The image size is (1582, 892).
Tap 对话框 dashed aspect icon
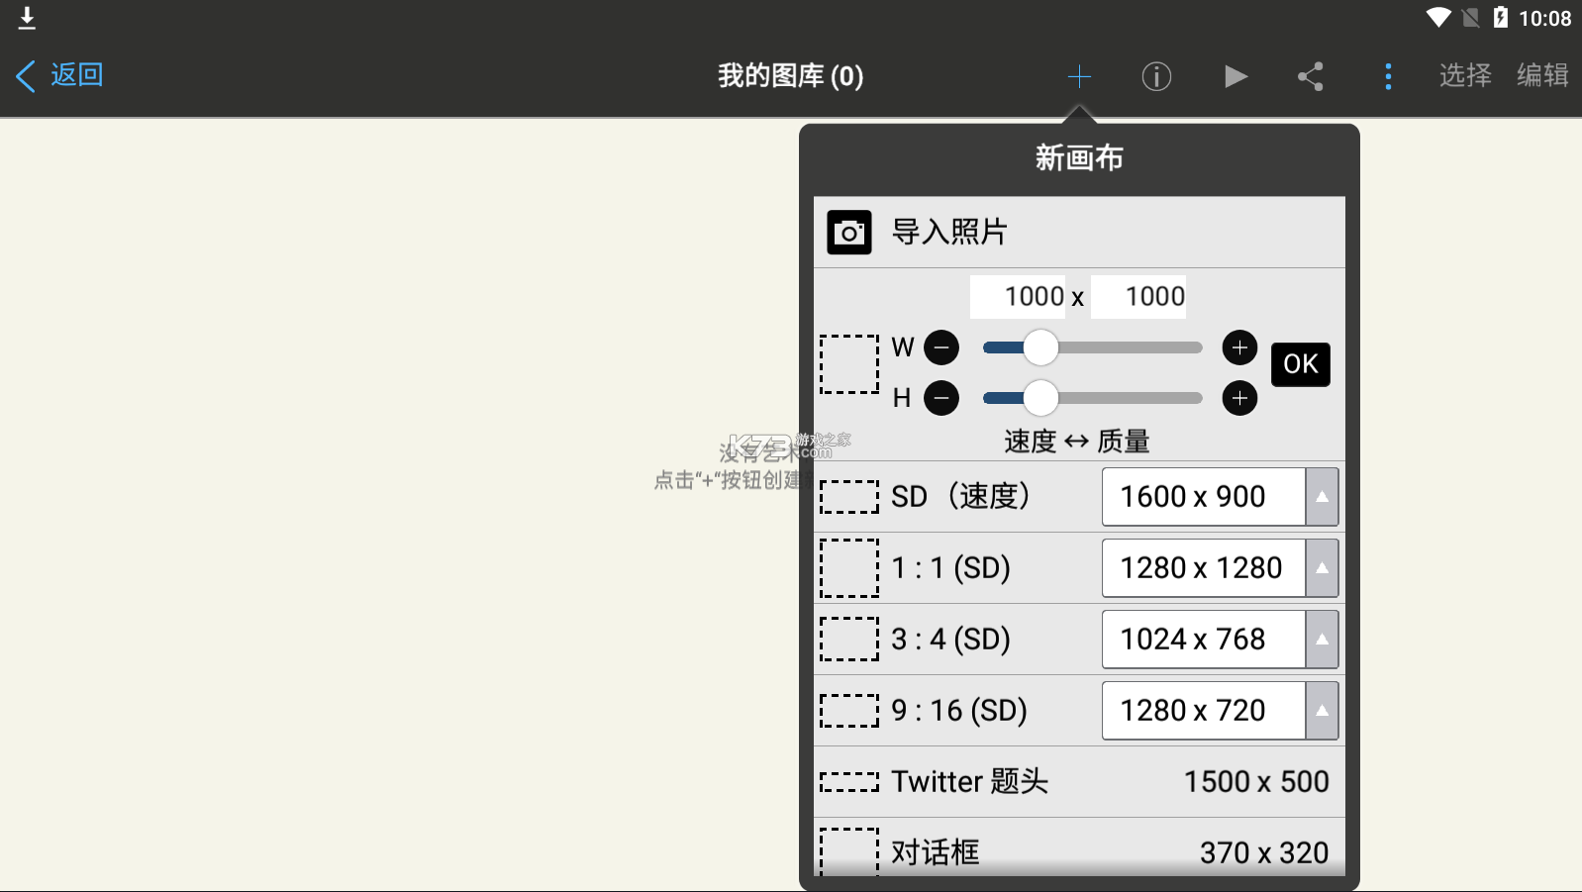coord(849,851)
